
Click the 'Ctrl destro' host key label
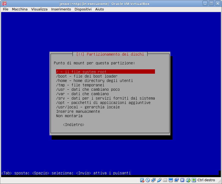coord(206,180)
